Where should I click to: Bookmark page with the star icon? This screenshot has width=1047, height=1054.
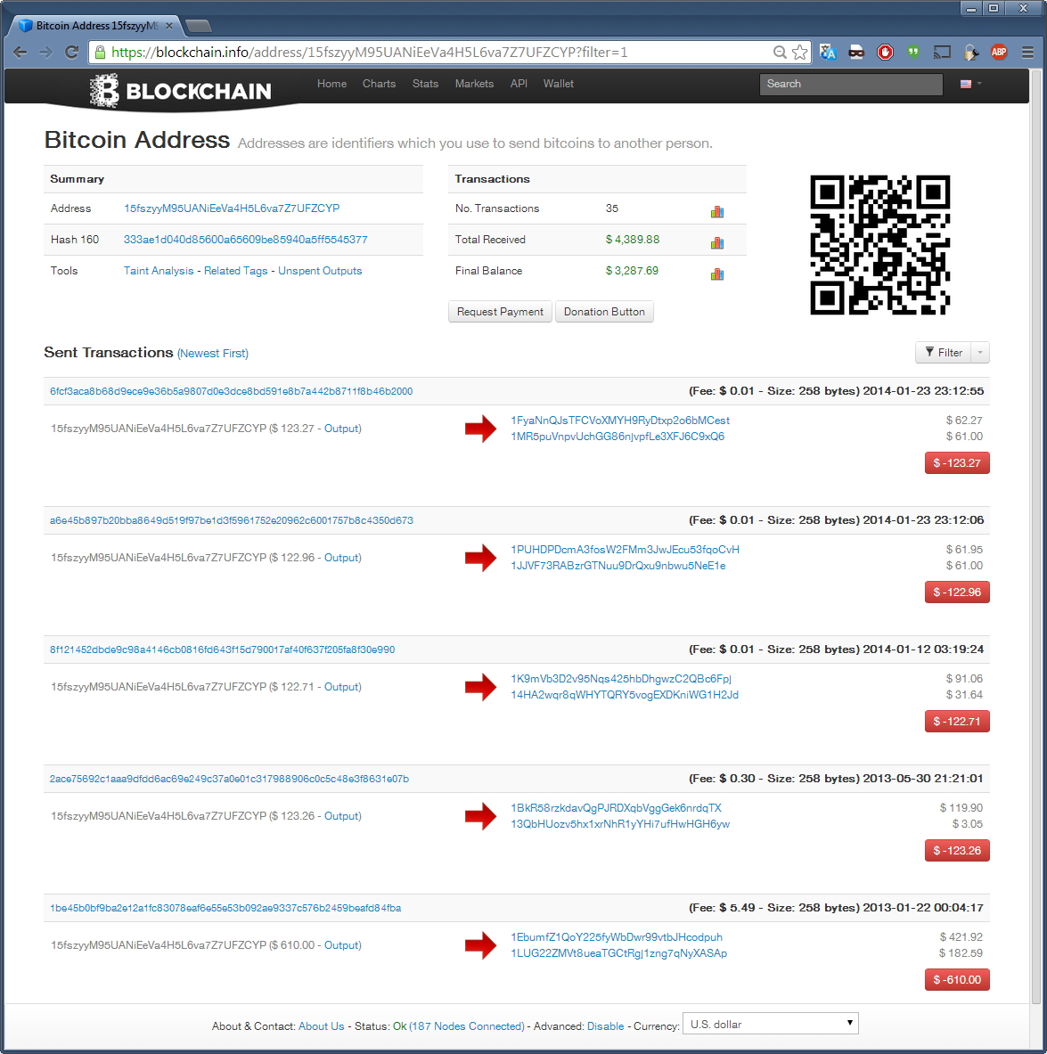[799, 53]
